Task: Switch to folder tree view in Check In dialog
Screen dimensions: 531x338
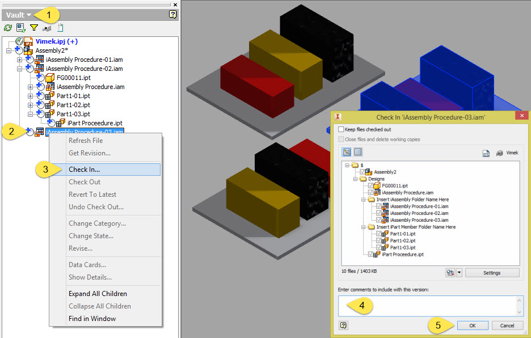Action: click(347, 153)
